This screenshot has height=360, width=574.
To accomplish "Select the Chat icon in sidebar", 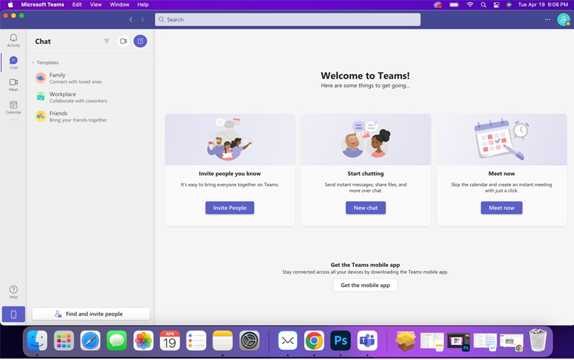I will (14, 63).
